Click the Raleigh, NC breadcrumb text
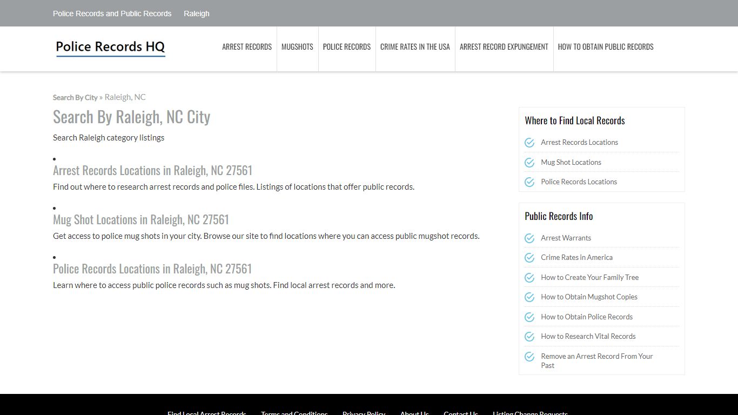This screenshot has height=415, width=738. point(125,97)
